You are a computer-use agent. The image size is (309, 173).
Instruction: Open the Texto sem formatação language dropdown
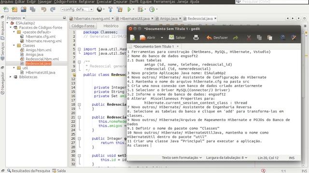[182, 158]
